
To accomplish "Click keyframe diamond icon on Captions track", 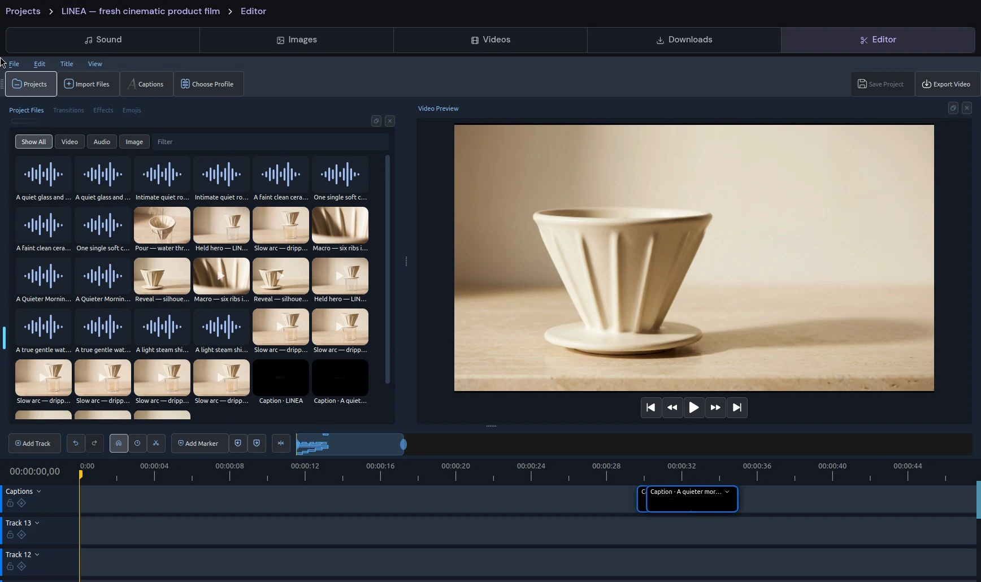I will point(21,503).
